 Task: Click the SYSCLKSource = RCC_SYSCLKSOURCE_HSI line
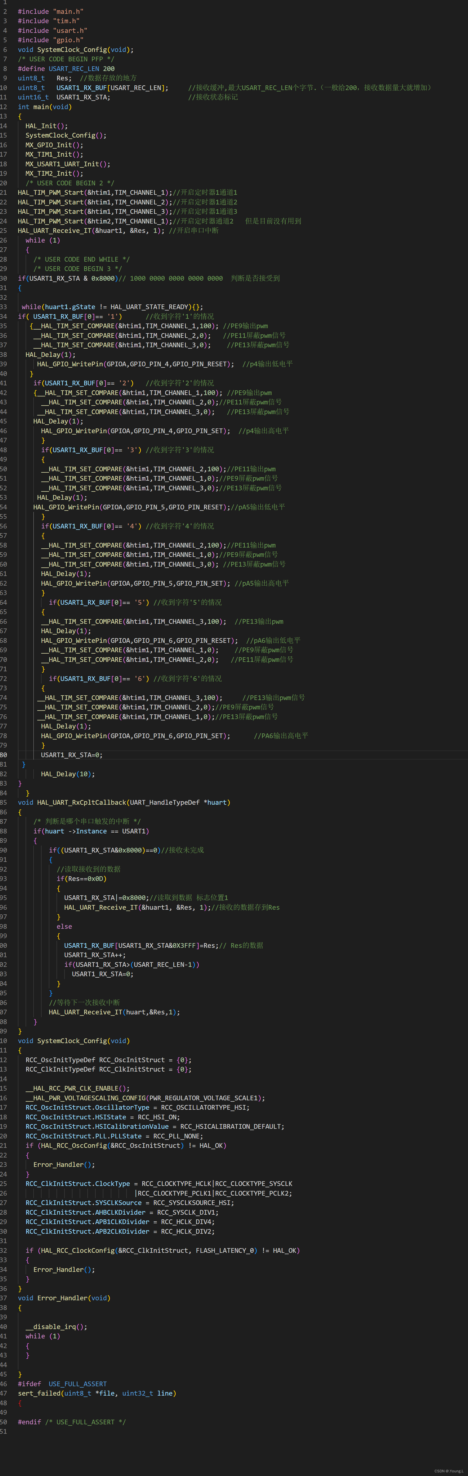(x=130, y=1203)
